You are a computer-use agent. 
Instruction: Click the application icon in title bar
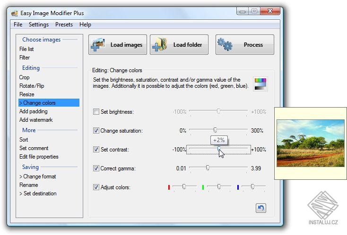click(x=14, y=13)
